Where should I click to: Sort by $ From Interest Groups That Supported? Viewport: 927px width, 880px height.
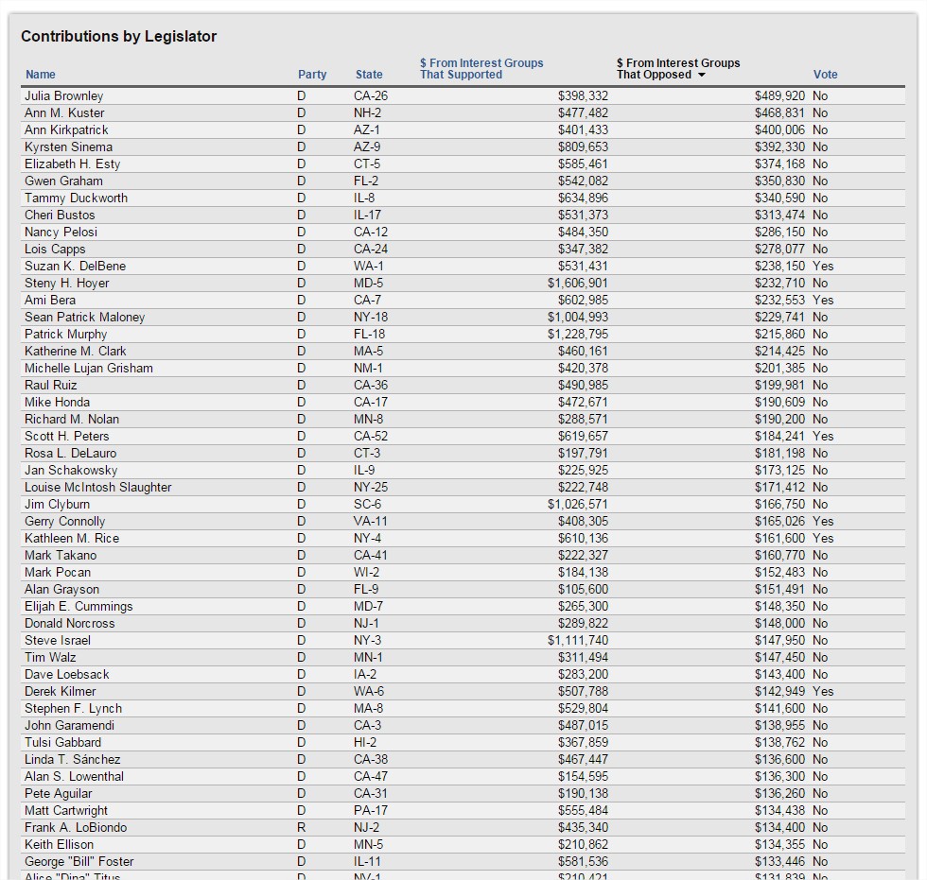[481, 68]
